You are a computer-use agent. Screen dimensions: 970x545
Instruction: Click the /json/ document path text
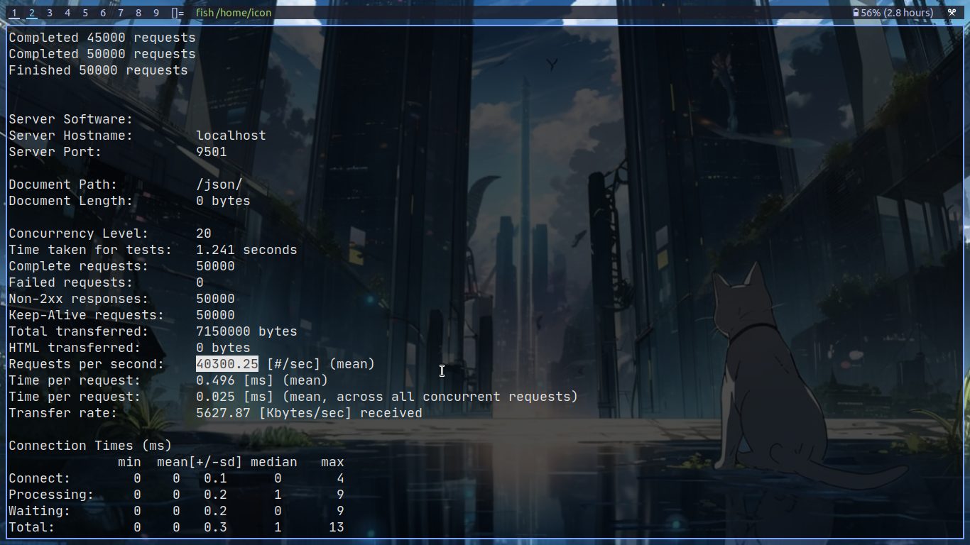(x=219, y=185)
